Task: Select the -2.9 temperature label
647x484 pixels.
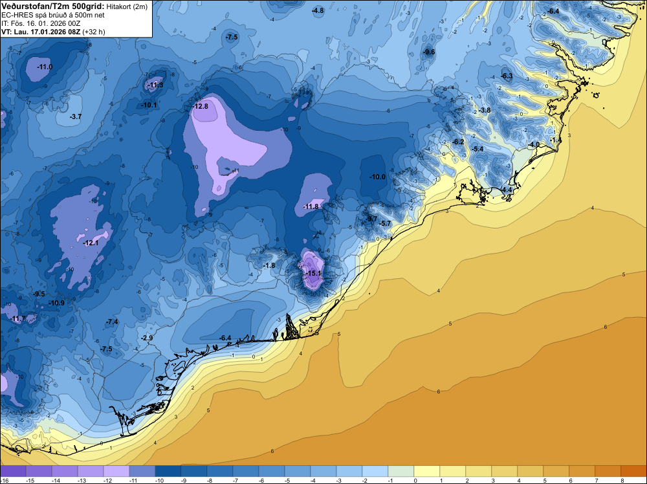Action: click(x=147, y=338)
